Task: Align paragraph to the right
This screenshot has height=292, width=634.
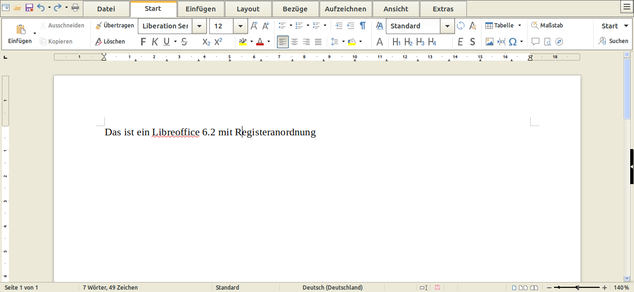Action: click(x=306, y=42)
